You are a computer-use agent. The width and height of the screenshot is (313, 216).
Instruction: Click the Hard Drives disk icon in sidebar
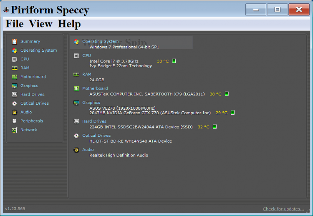click(14, 94)
